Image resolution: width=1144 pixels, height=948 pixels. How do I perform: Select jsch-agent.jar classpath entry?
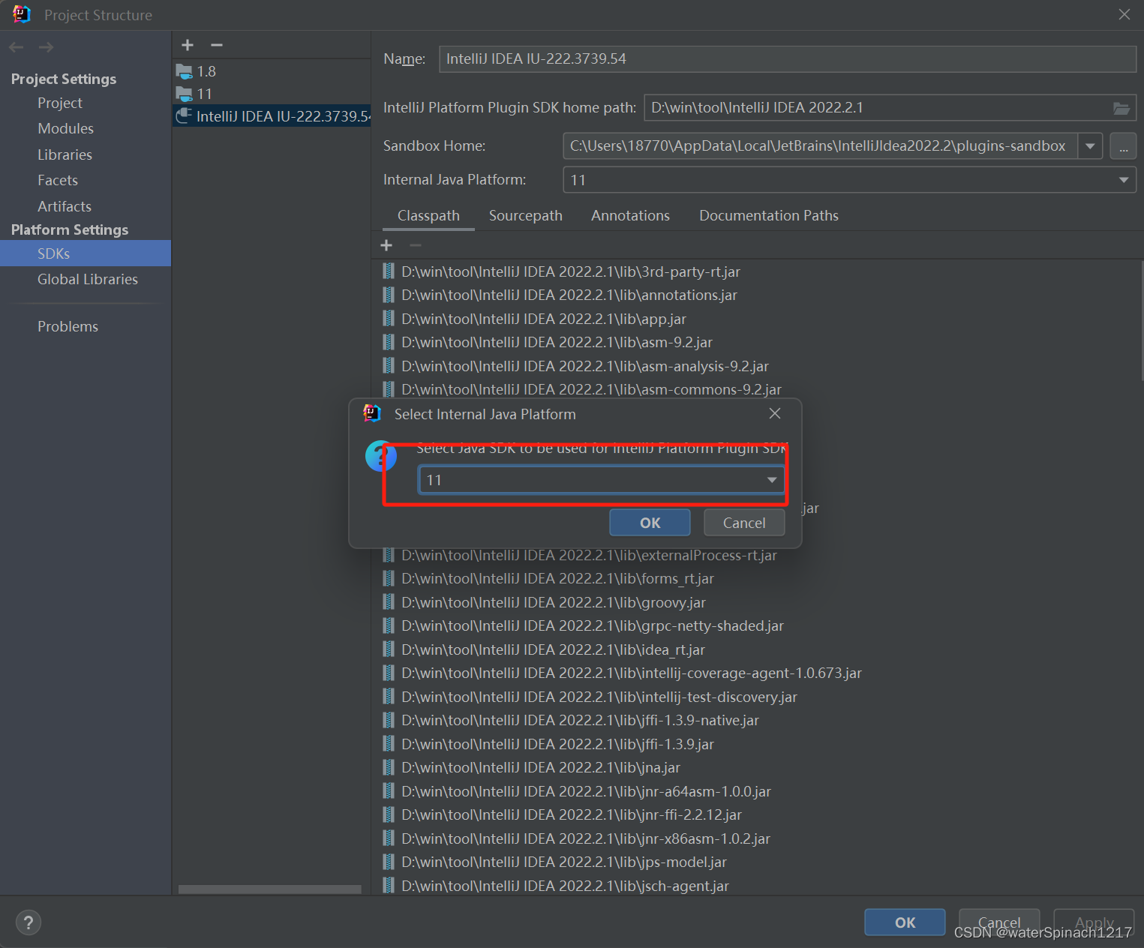coord(565,886)
